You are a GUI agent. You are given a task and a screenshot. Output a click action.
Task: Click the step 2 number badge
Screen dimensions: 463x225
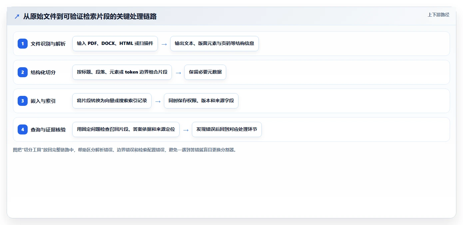(x=23, y=72)
